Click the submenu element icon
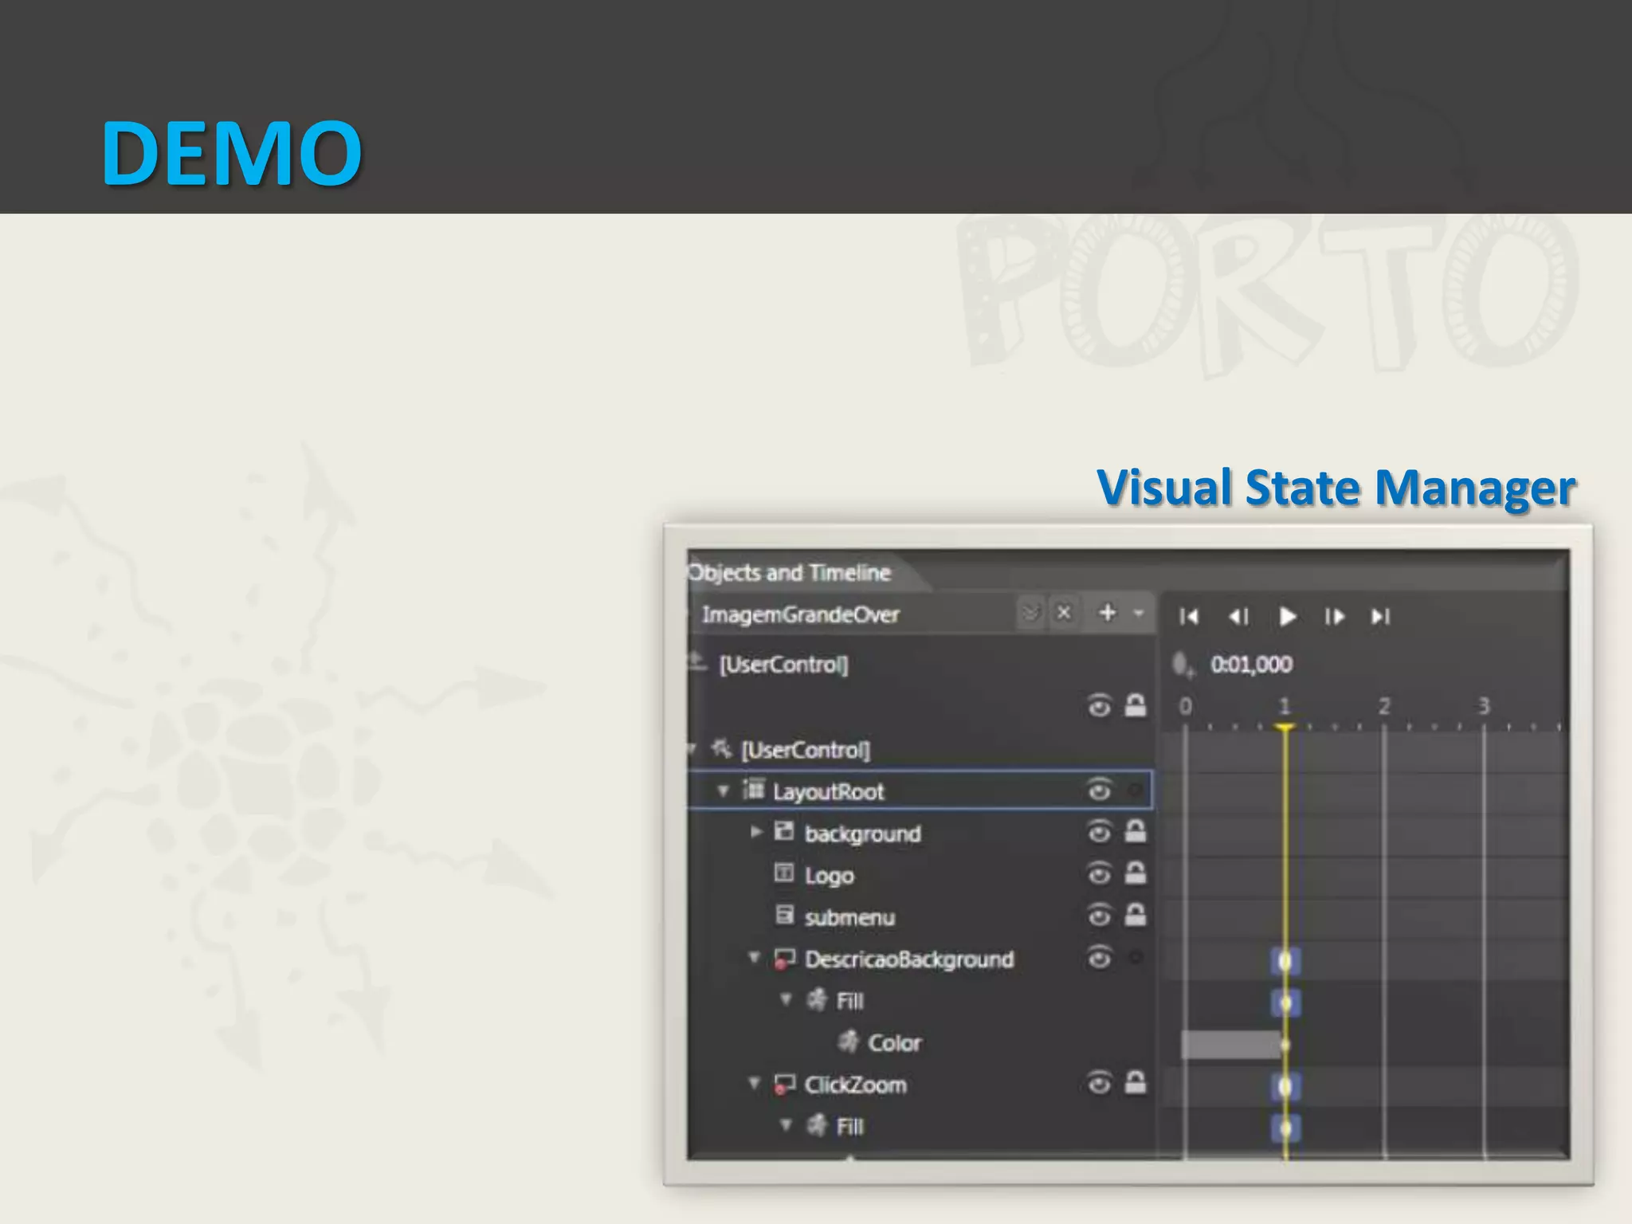 [785, 915]
